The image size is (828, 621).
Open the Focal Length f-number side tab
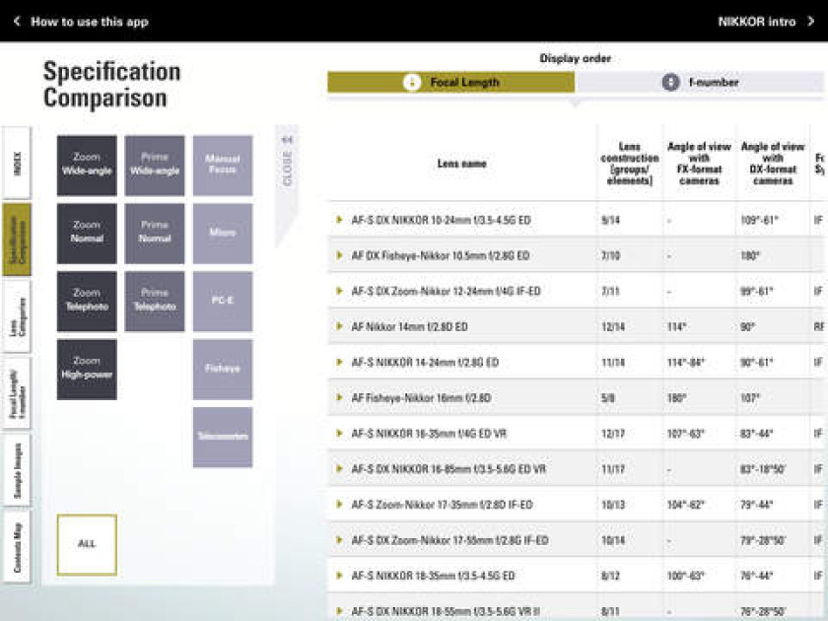click(17, 394)
